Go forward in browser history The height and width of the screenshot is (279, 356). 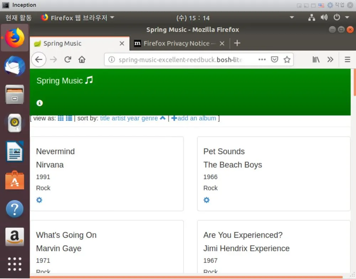point(54,59)
